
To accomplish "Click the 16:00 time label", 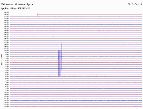I will tap(6, 76).
